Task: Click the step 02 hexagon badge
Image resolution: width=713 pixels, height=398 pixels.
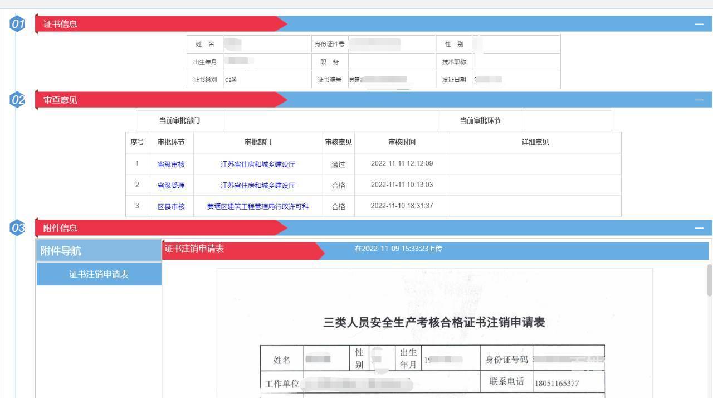Action: (x=18, y=100)
